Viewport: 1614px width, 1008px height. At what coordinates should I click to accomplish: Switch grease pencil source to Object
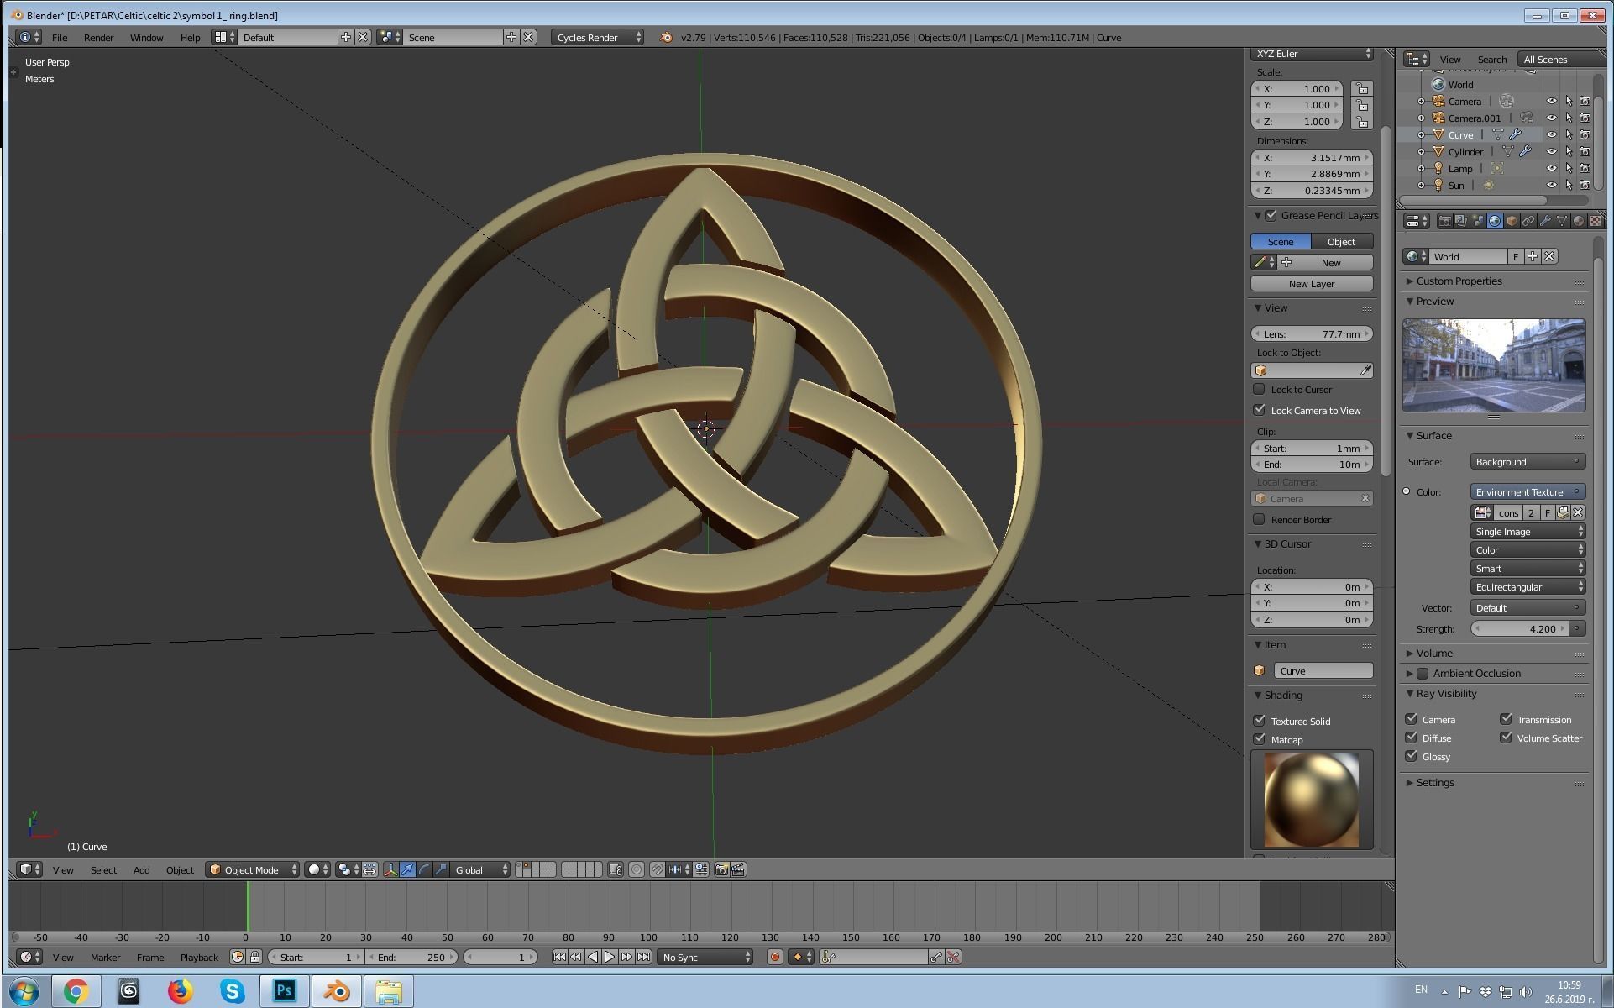click(1341, 241)
